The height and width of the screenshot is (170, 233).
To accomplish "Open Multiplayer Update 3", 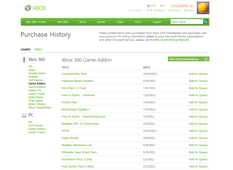I will [x=76, y=110].
